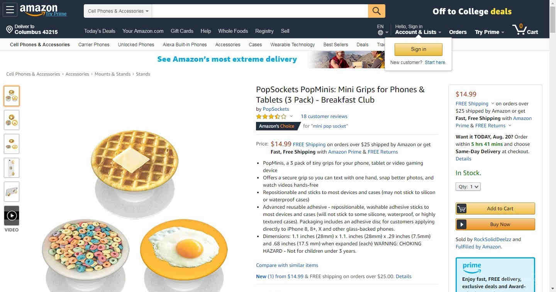Click the Add to Cart button

click(x=495, y=208)
